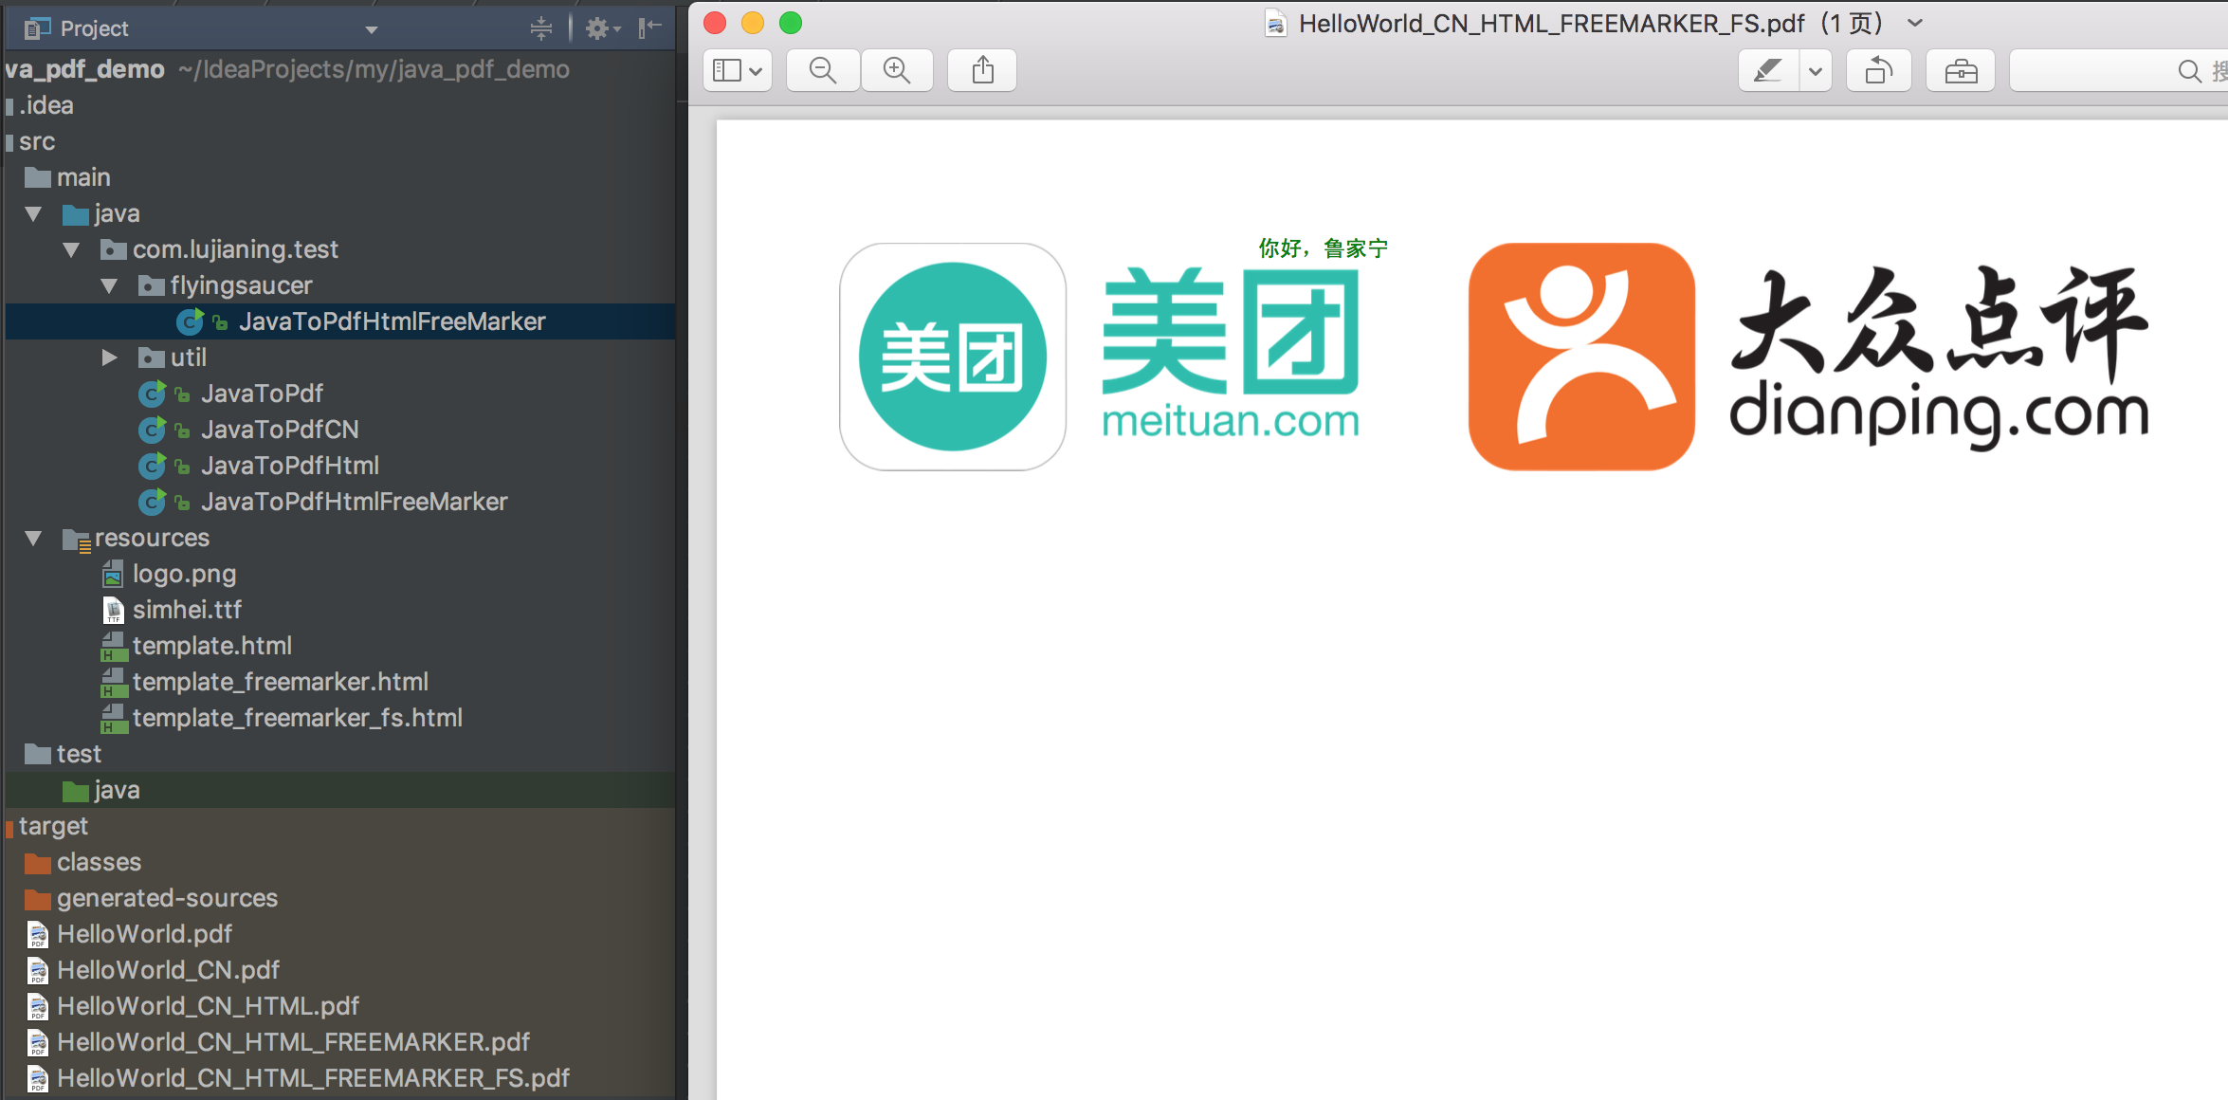
Task: Open the highlight style dropdown arrow
Action: tap(1816, 71)
